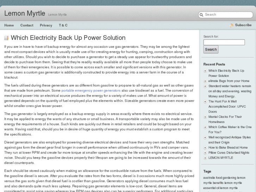This screenshot has height=192, width=256.
Task: Click the 'Recent Posts' sidebar heading
Action: pos(214,64)
